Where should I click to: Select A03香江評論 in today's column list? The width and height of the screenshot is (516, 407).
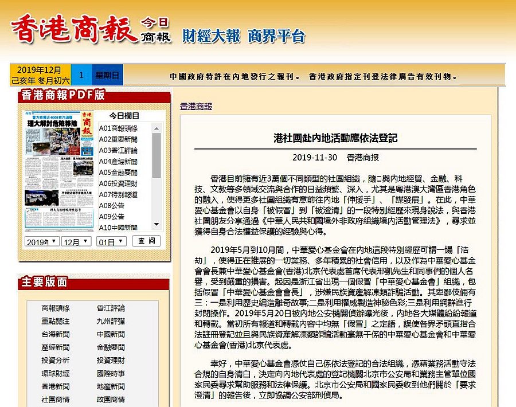[118, 150]
